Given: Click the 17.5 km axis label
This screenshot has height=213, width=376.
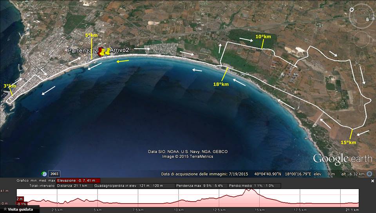Looking at the screenshot, I should click(300, 210).
